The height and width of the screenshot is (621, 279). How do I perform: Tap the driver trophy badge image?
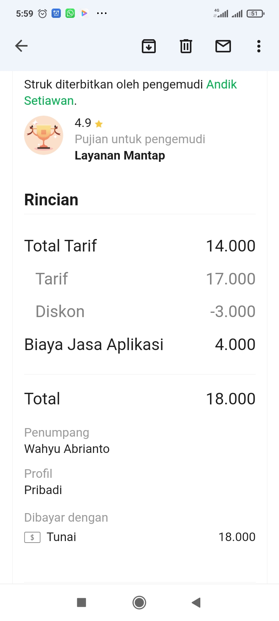(43, 135)
